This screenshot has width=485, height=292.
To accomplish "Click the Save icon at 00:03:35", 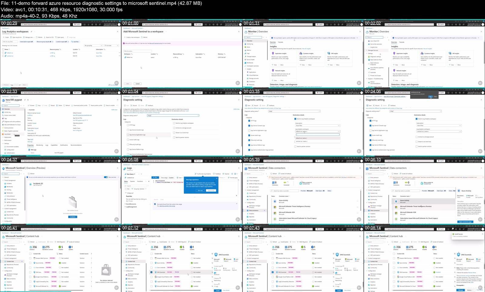I will coord(246,106).
